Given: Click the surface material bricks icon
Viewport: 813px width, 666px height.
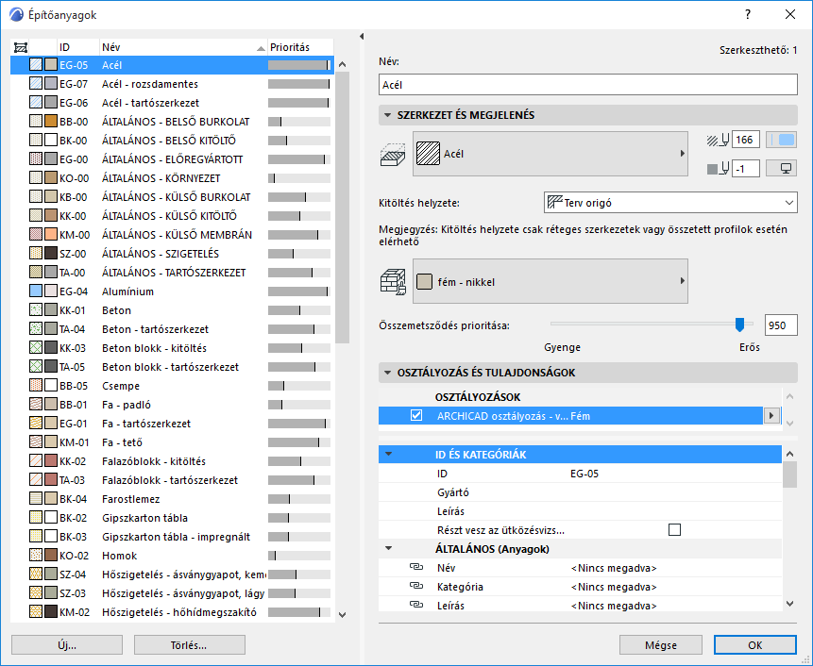Looking at the screenshot, I should [x=393, y=282].
